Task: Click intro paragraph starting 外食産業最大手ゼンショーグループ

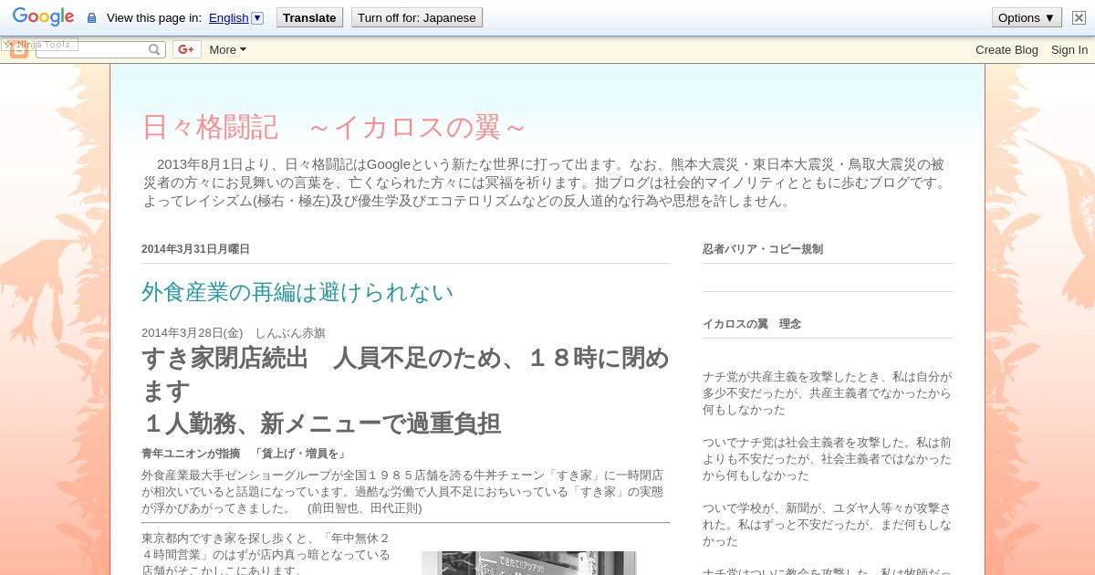Action: [x=404, y=492]
